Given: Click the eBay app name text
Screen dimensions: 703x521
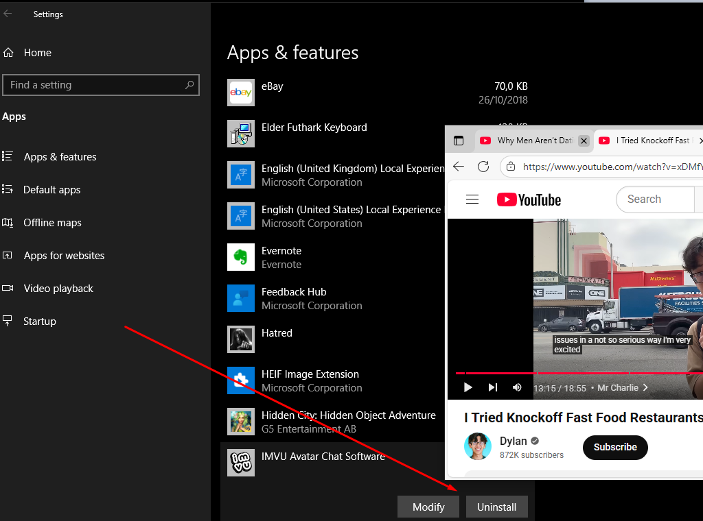Looking at the screenshot, I should point(272,86).
